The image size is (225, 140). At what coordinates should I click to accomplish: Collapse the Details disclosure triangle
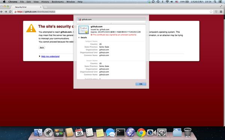79,38
